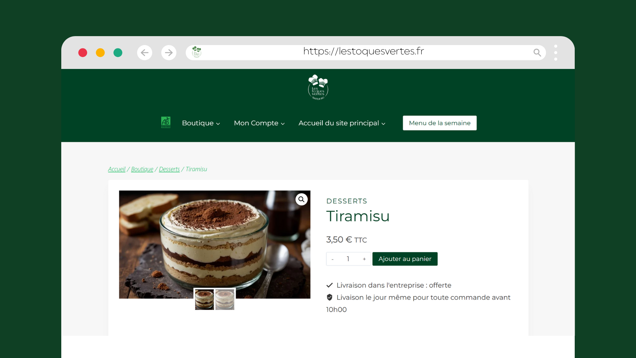Increase quantity with plus button
The width and height of the screenshot is (636, 358).
364,259
